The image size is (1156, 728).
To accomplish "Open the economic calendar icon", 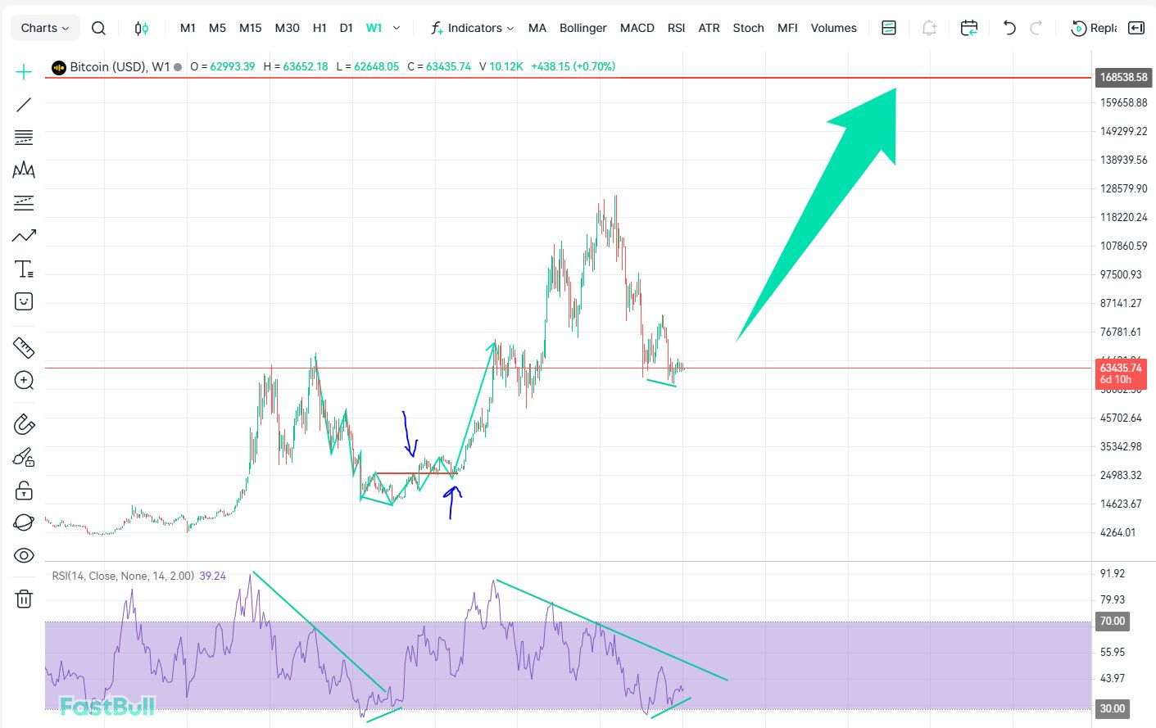I will 969,28.
